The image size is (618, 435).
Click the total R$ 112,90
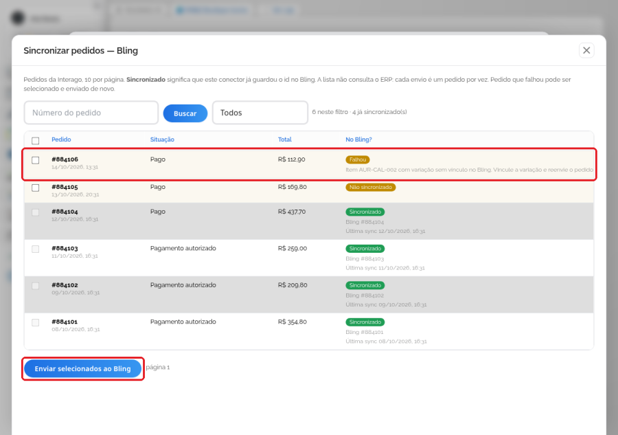292,159
